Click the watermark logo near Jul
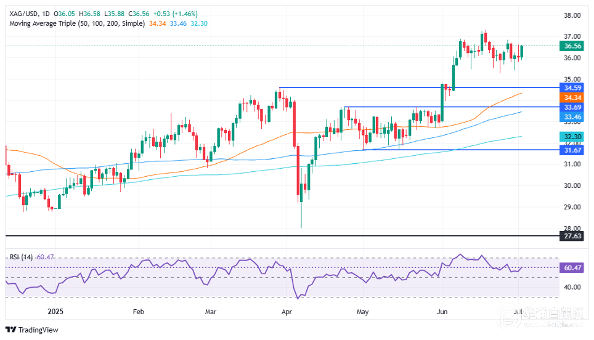594x340 pixels. [x=509, y=317]
